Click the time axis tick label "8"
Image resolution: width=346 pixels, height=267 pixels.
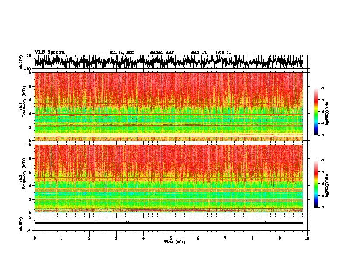[253, 238]
